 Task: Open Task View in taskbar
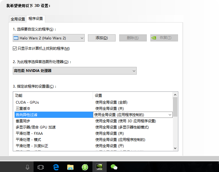click(x=41, y=167)
